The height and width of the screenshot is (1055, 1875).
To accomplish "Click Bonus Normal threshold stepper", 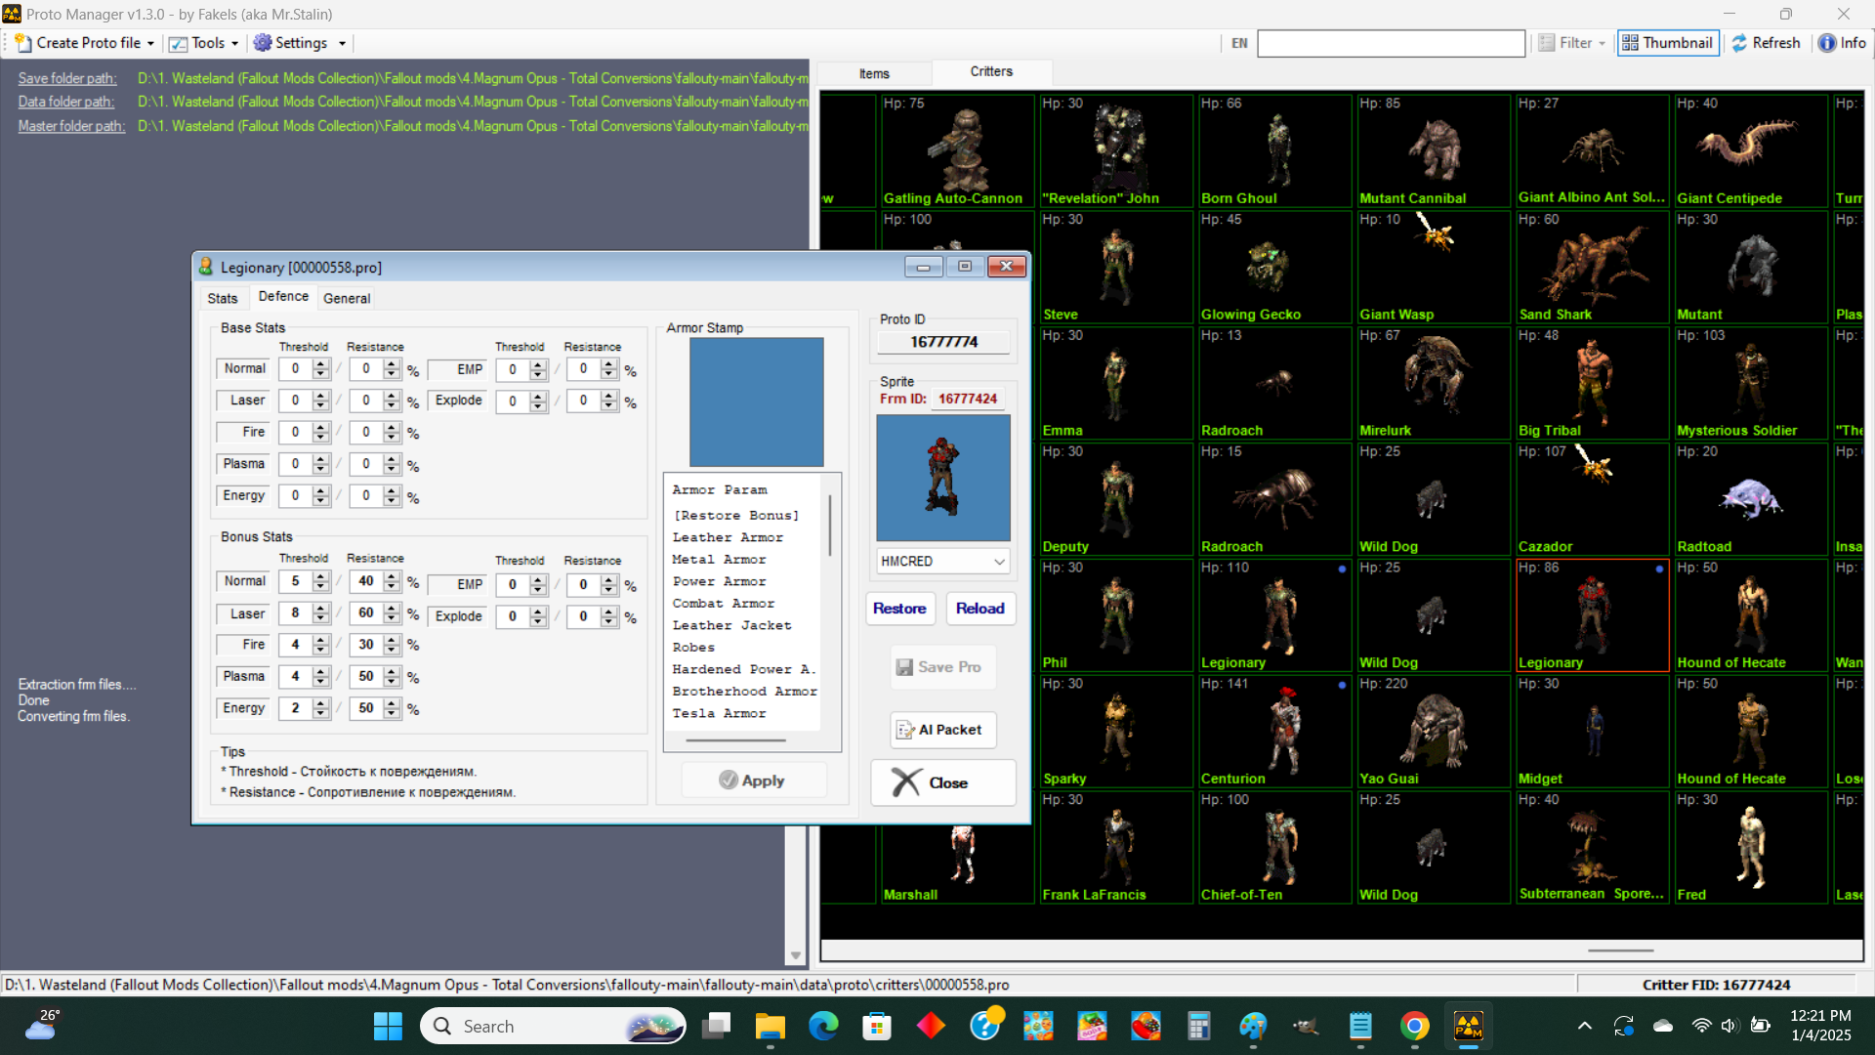I will tap(320, 582).
